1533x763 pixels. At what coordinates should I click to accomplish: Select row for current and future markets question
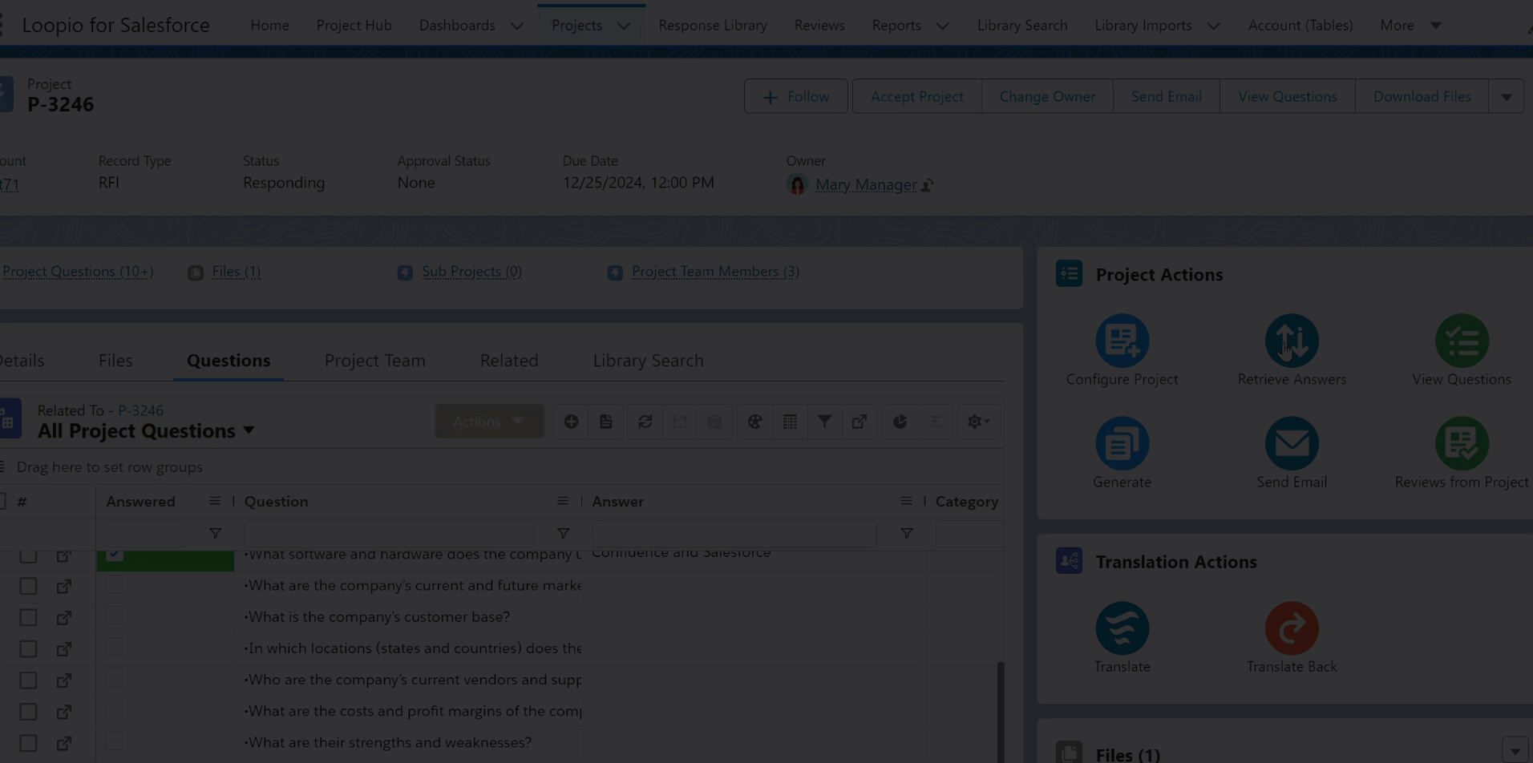(28, 586)
